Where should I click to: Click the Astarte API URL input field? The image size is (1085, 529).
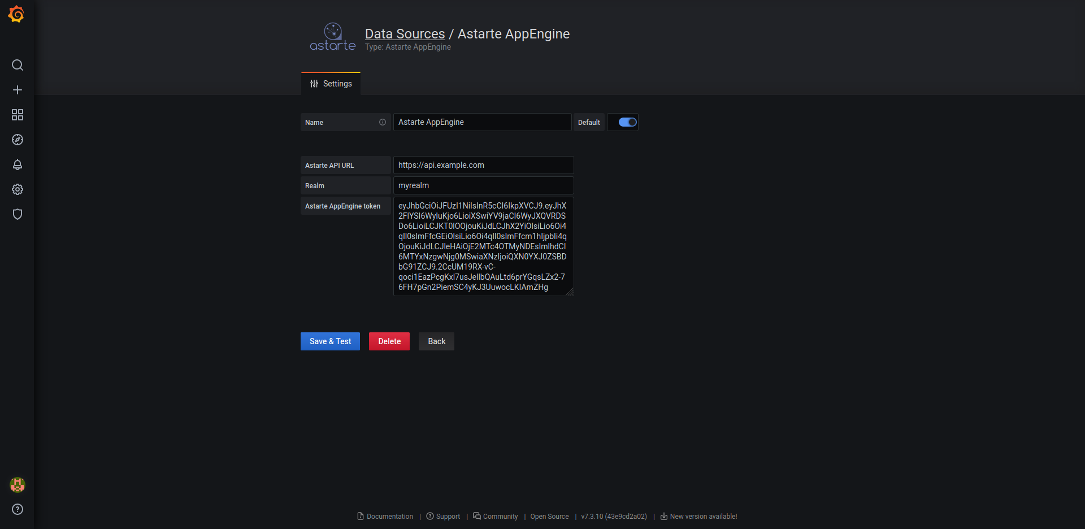coord(483,165)
